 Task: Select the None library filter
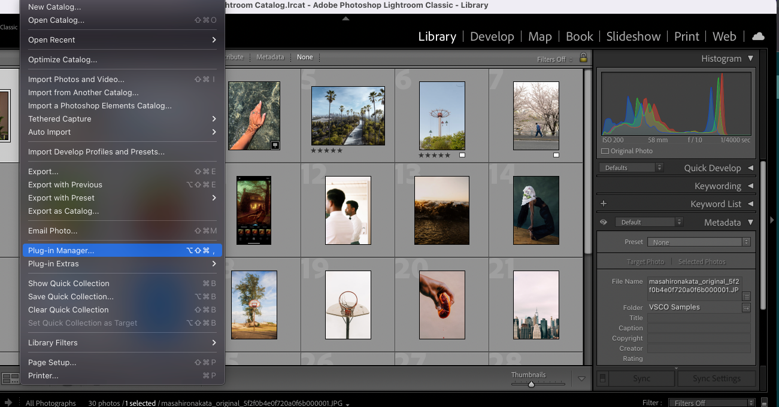coord(305,57)
